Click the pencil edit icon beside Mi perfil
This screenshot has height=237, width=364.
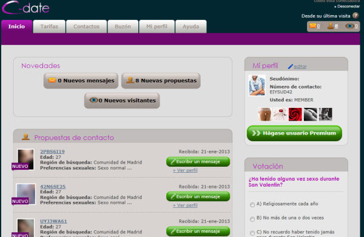point(290,67)
